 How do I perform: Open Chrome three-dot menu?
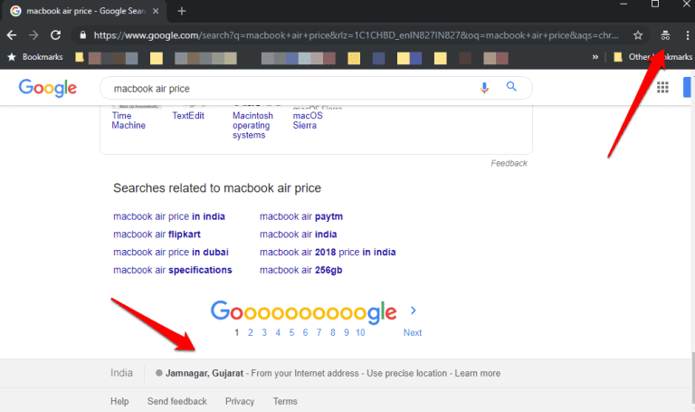point(688,35)
